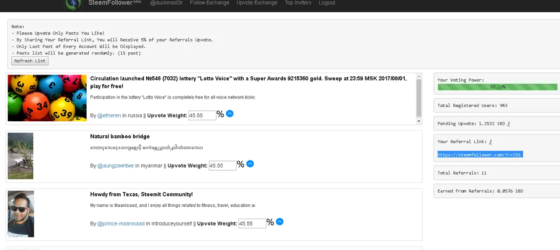Open the @duckmast3r profile menu item

[166, 3]
